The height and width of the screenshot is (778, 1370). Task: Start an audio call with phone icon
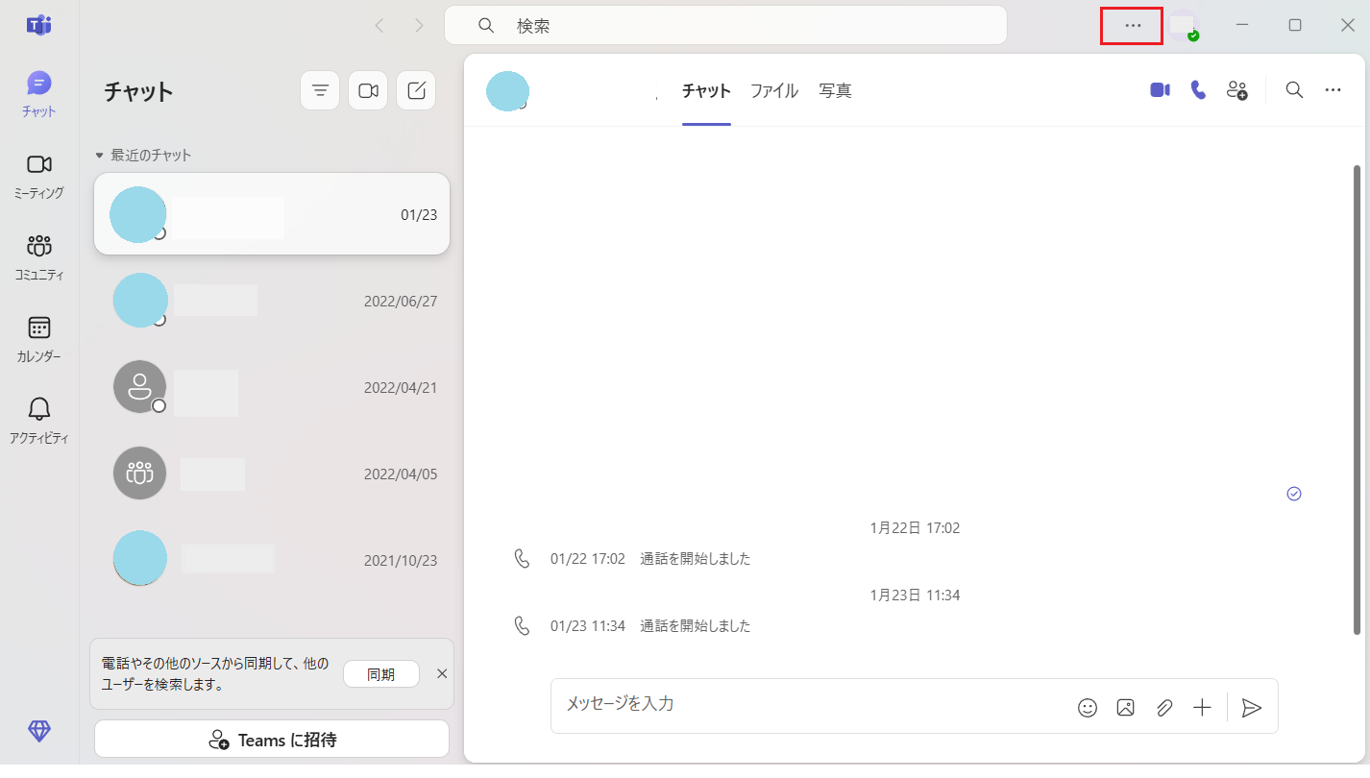[1198, 90]
